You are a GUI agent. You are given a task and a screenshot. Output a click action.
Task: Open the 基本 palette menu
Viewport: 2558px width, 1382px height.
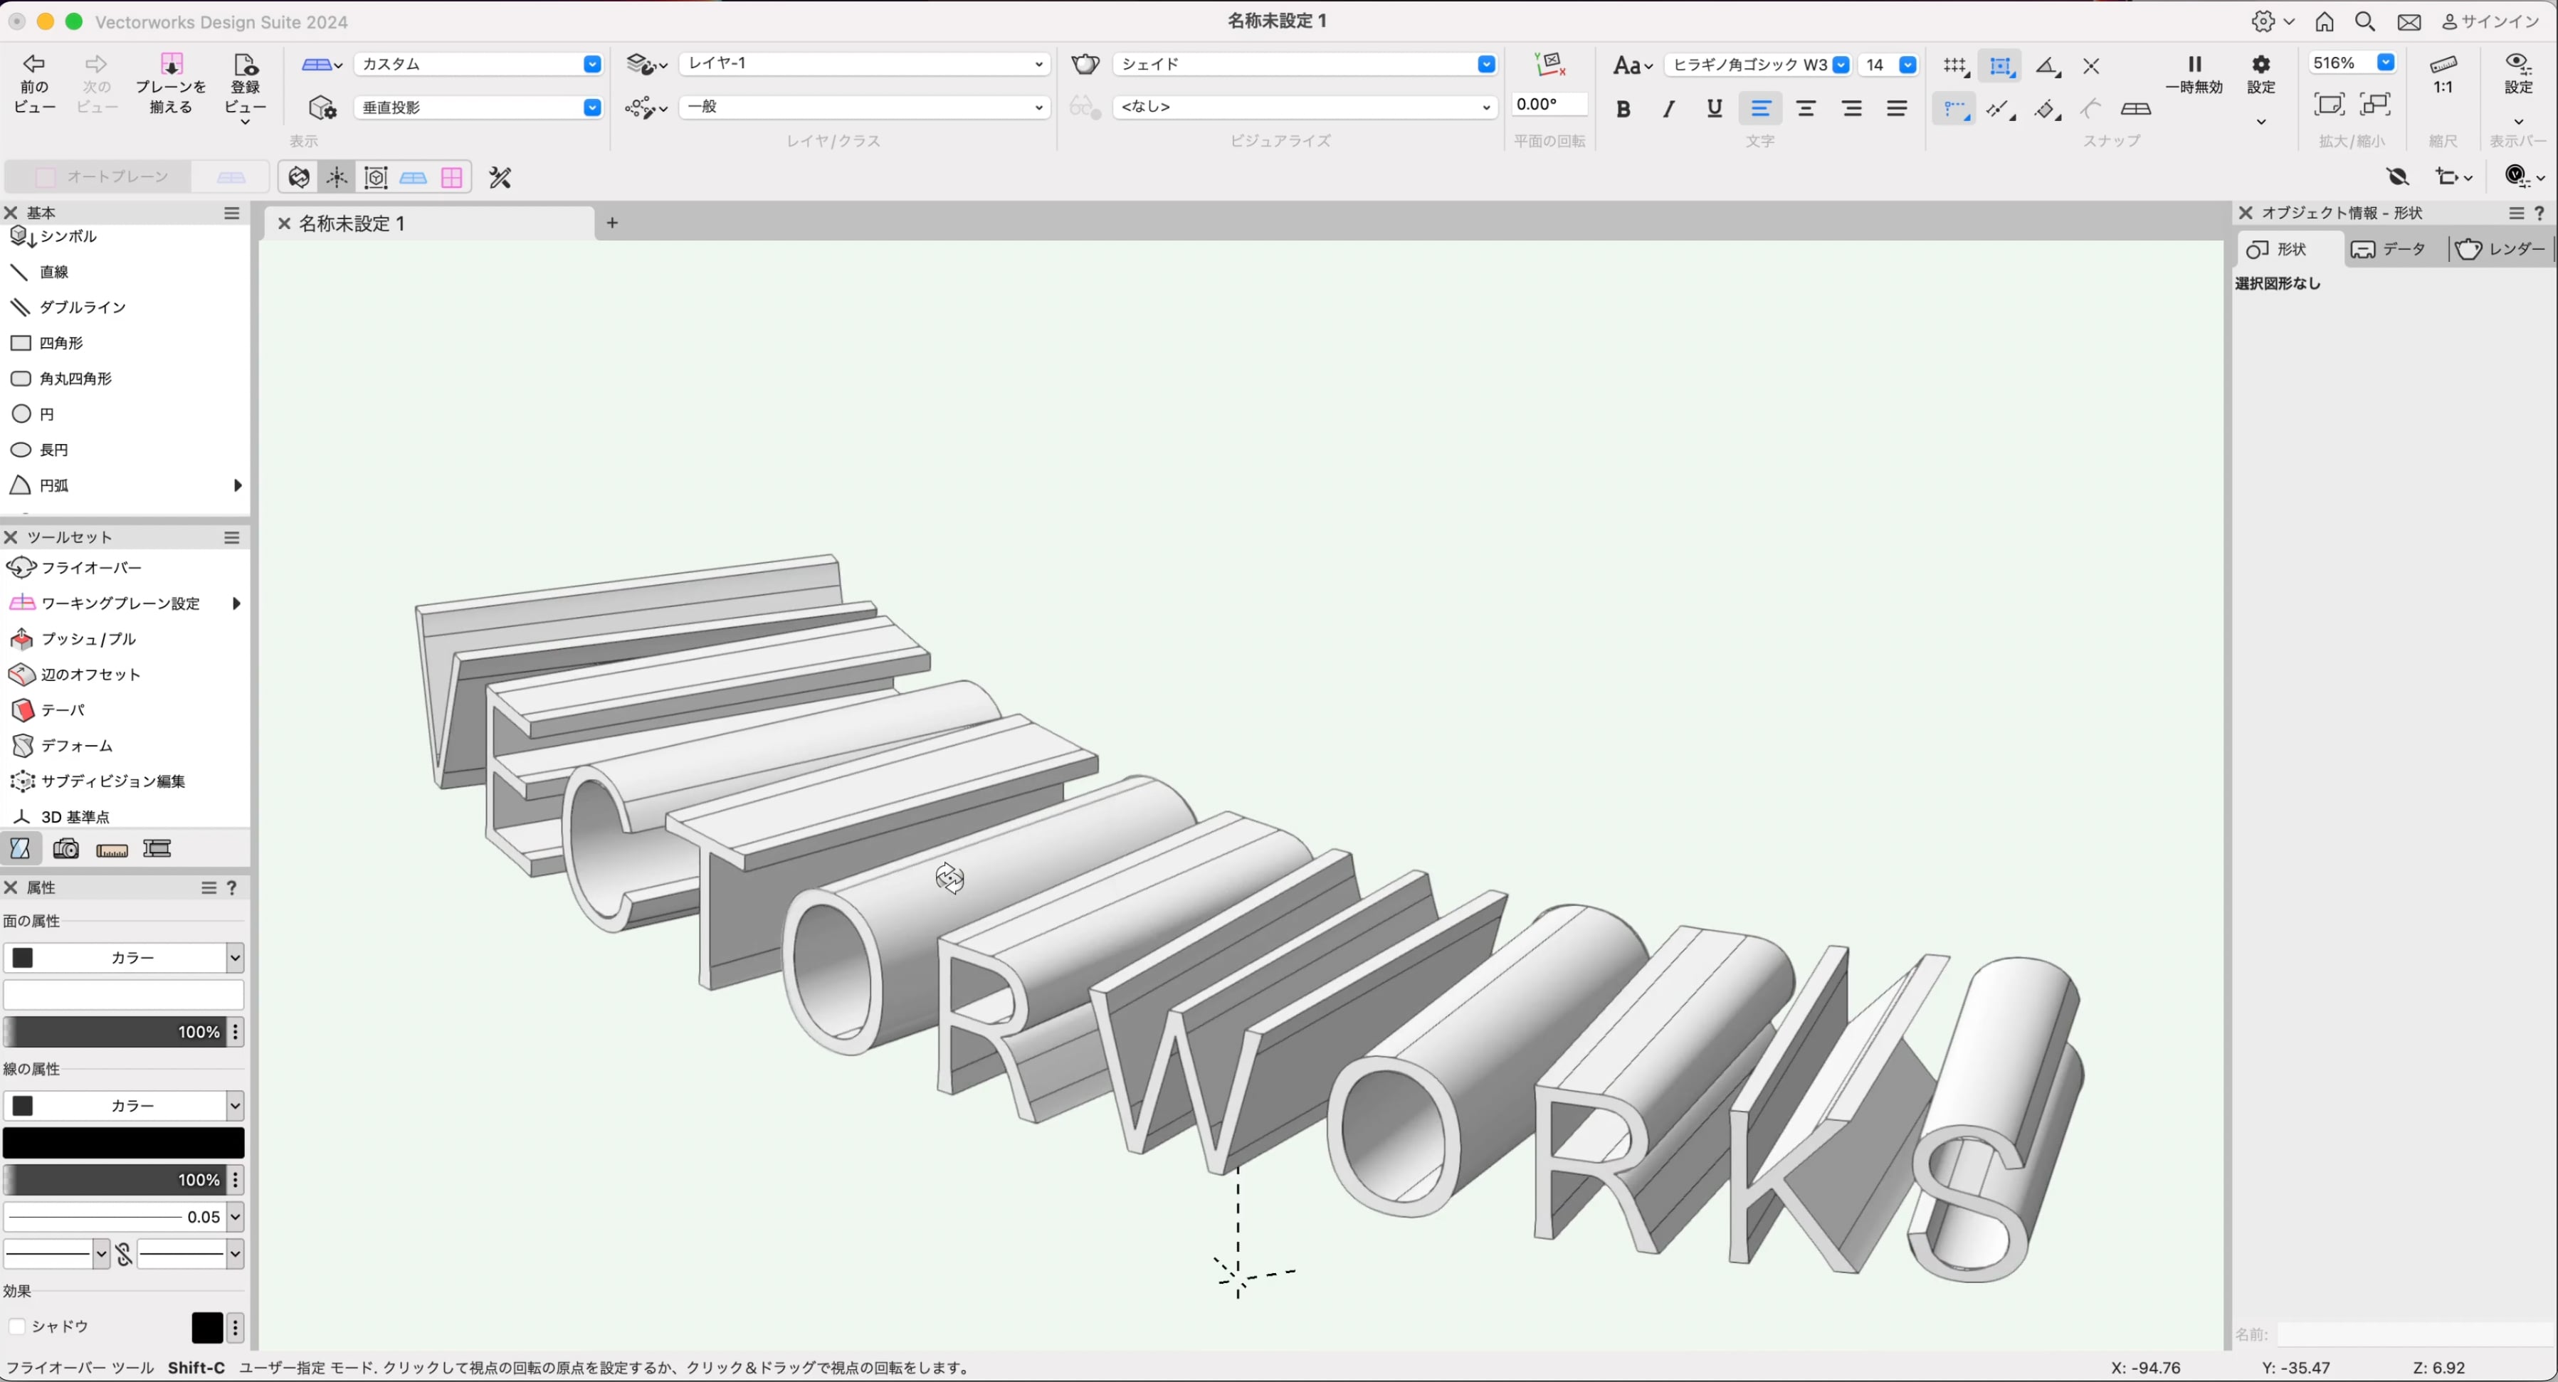click(231, 213)
